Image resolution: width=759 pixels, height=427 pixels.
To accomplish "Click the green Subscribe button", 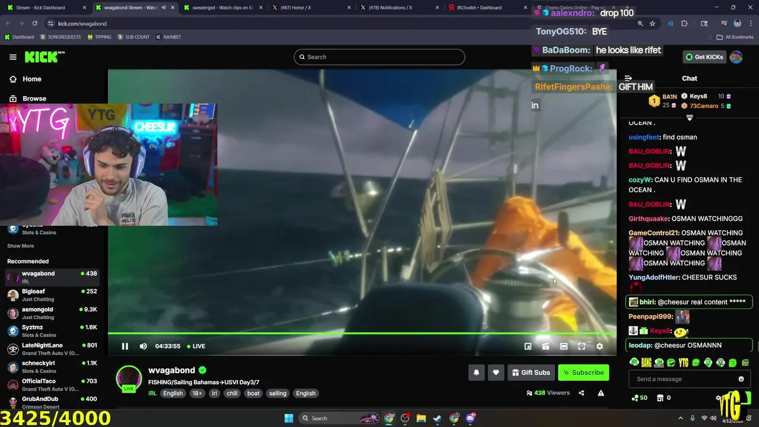I will 583,372.
